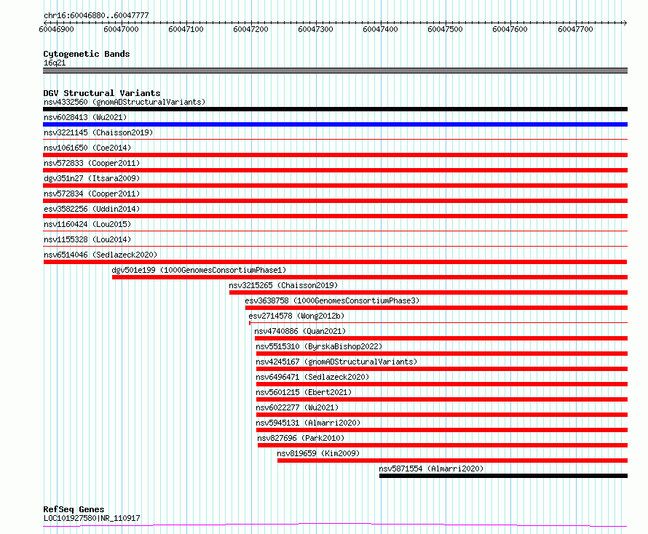Click the black nsv5871554 variant bar
Viewport: 648px width, 534px height.
tap(503, 476)
